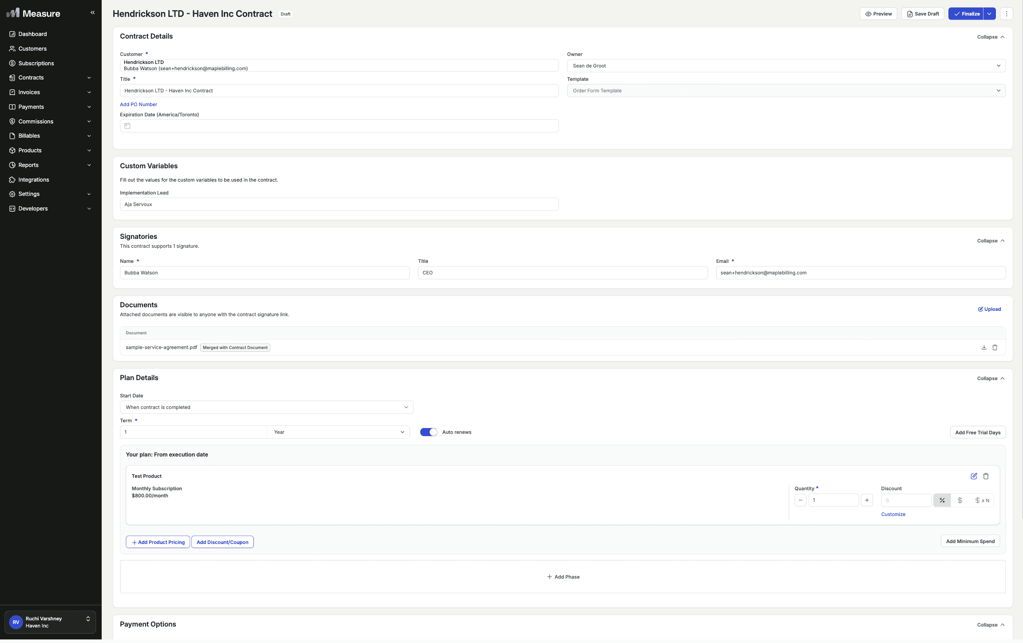This screenshot has width=1023, height=643.
Task: Open Dashboard in the sidebar
Action: point(32,34)
